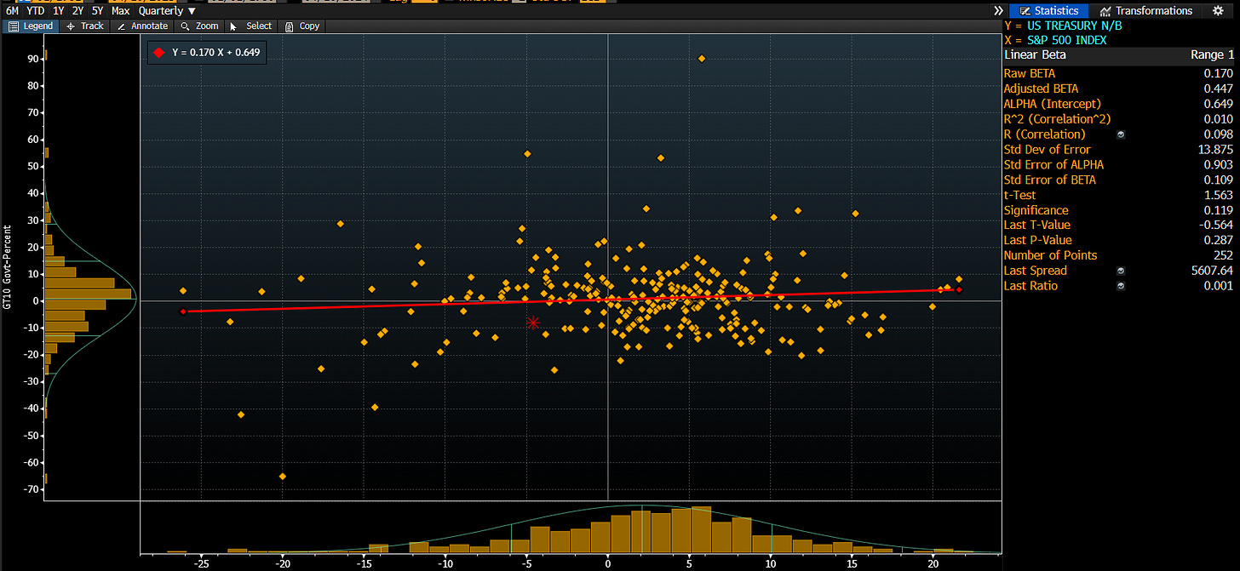Viewport: 1240px width, 571px height.
Task: Click the GT10 Govt-Percent axis label
Action: (8, 266)
